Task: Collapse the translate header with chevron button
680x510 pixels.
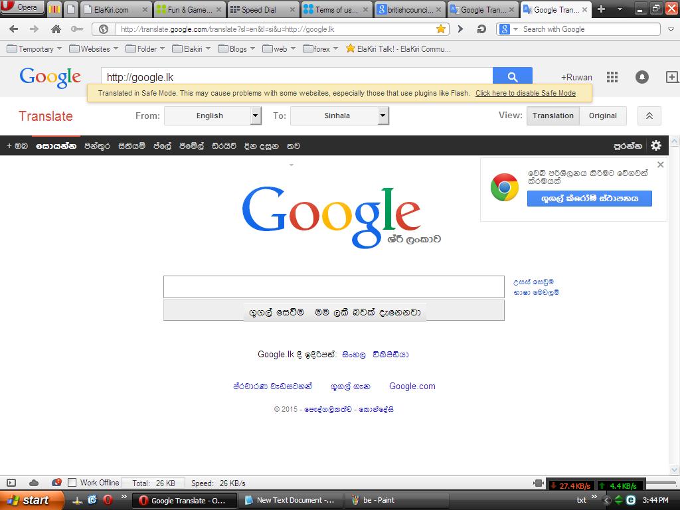Action: point(649,116)
